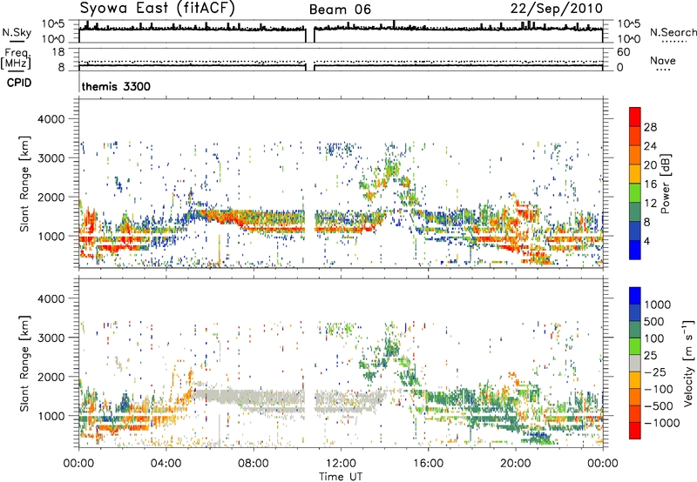Click the "Time UT" axis title
The image size is (697, 482).
click(341, 477)
